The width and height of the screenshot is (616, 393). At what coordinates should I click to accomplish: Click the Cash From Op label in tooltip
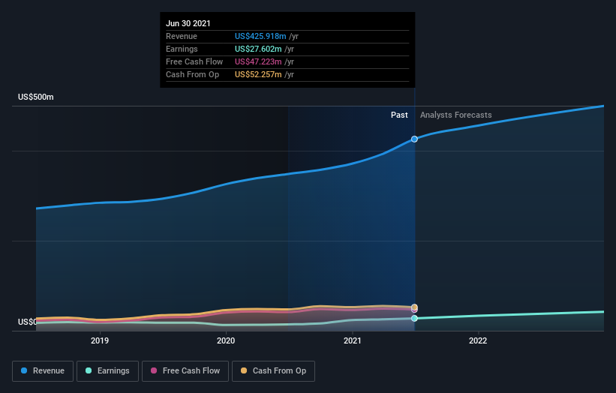(193, 74)
